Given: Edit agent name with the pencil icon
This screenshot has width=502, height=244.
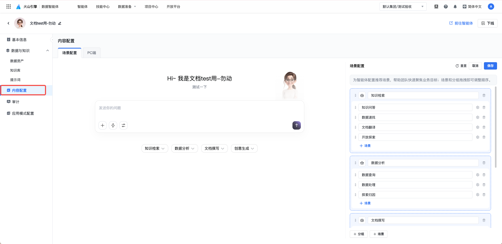Looking at the screenshot, I should (x=60, y=23).
